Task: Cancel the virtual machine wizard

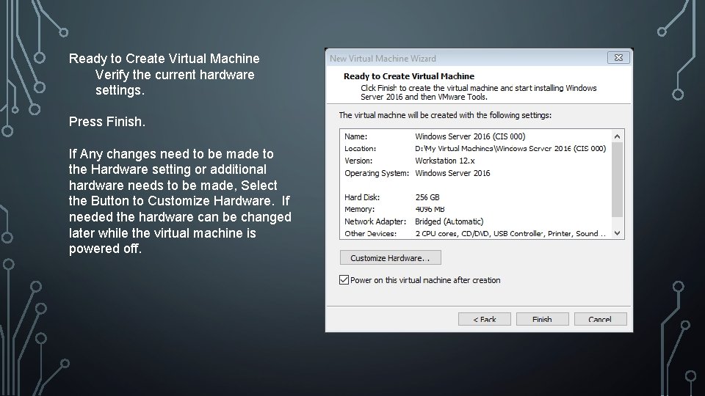Action: pos(600,319)
